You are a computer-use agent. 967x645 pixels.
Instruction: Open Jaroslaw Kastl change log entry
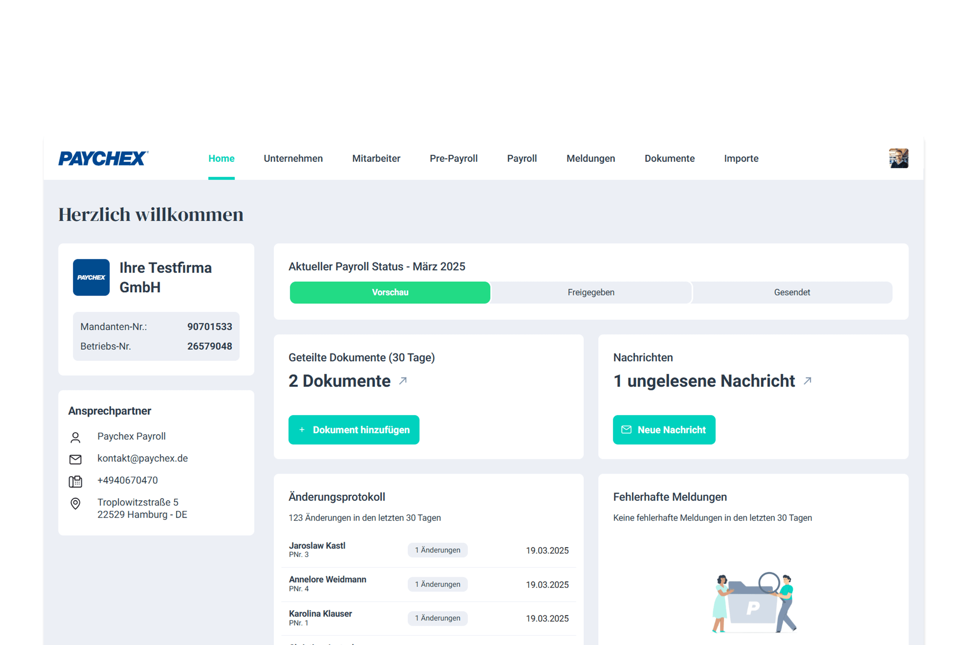pyautogui.click(x=317, y=546)
